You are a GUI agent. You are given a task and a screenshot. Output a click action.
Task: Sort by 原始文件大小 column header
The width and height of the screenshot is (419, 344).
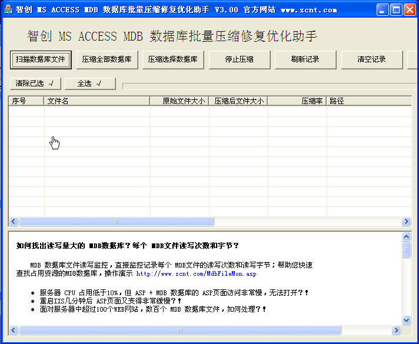(179, 101)
